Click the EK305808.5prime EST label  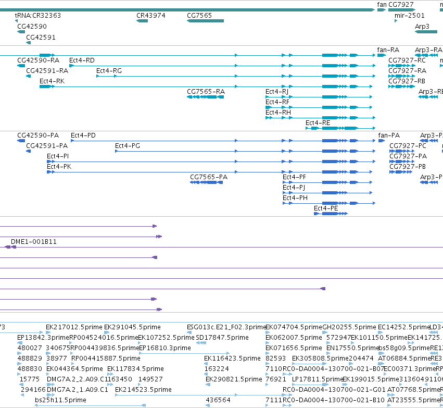click(320, 358)
